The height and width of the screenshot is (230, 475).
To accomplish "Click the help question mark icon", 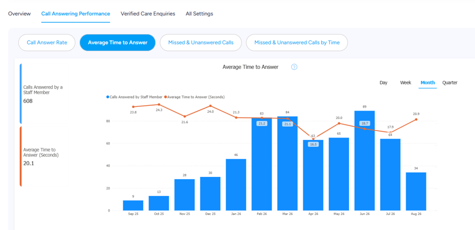I will 294,67.
